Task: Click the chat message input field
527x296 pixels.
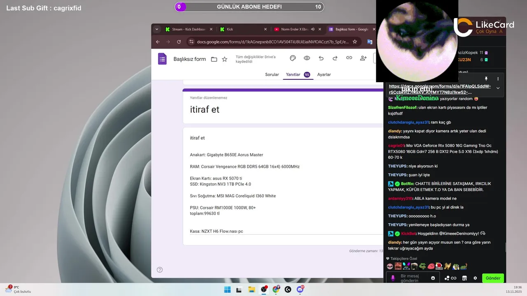Action: pos(413,278)
